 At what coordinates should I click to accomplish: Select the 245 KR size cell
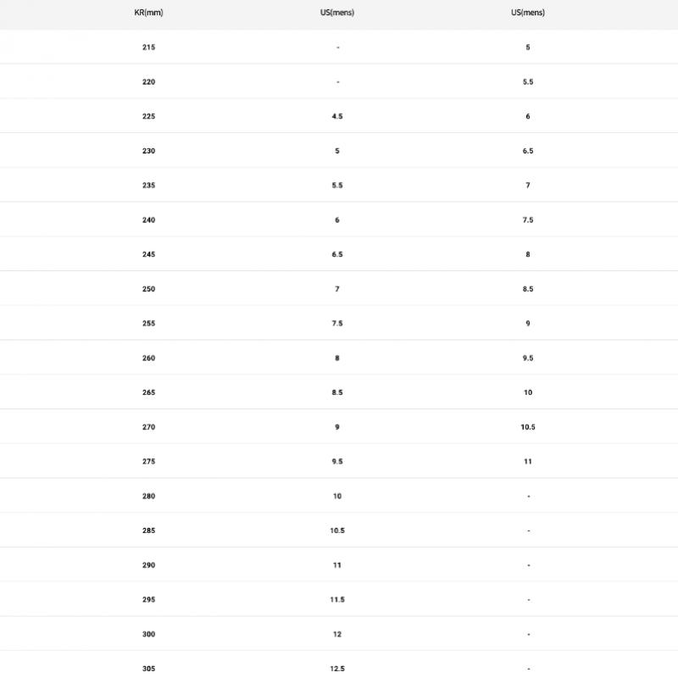(x=148, y=254)
